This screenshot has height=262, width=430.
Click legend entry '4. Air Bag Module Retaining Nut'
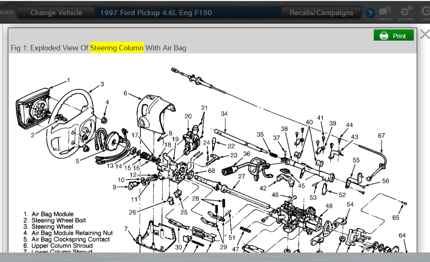[68, 233]
